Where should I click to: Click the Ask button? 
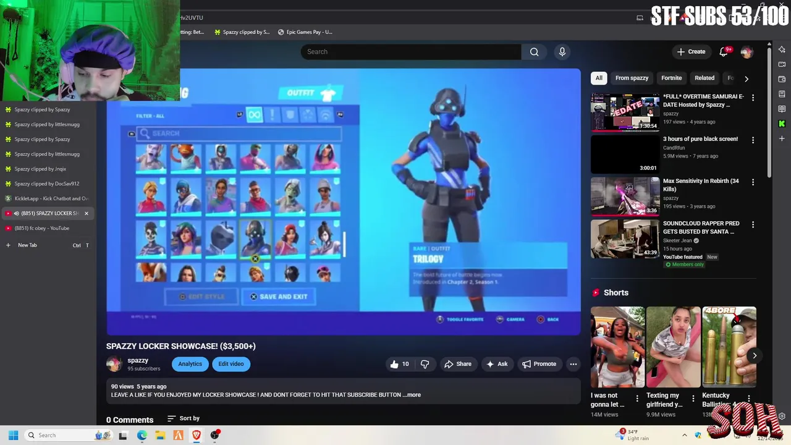pos(497,364)
